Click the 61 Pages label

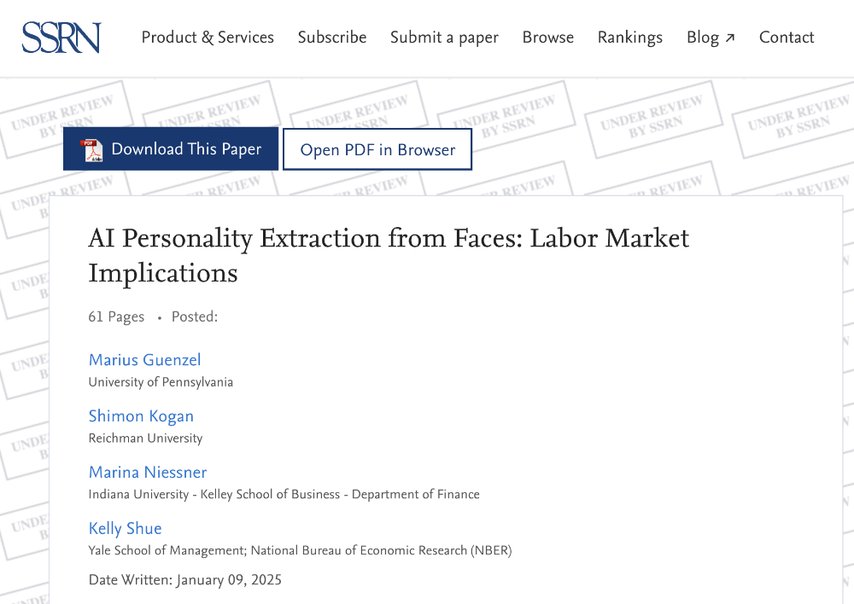116,317
